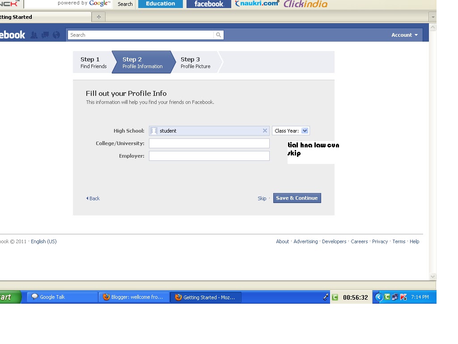Viewport: 458px width, 344px height.
Task: Click the Skip link
Action: point(262,198)
